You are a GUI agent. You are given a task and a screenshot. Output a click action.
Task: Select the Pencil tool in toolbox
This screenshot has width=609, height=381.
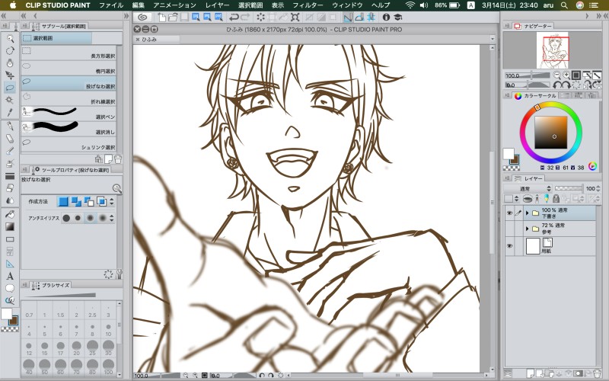pyautogui.click(x=10, y=139)
